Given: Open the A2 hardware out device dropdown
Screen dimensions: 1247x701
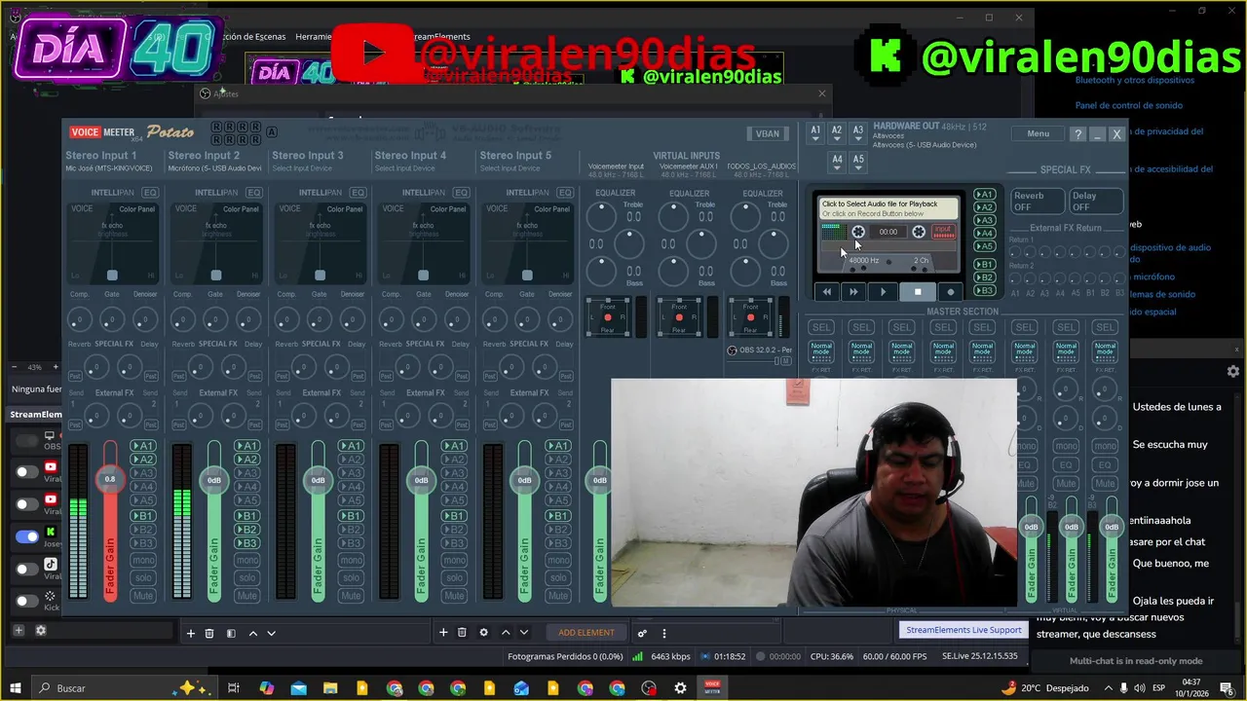Looking at the screenshot, I should [837, 134].
